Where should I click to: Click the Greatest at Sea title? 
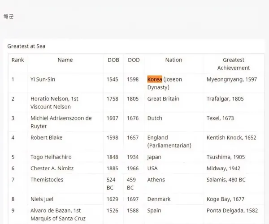pos(26,46)
